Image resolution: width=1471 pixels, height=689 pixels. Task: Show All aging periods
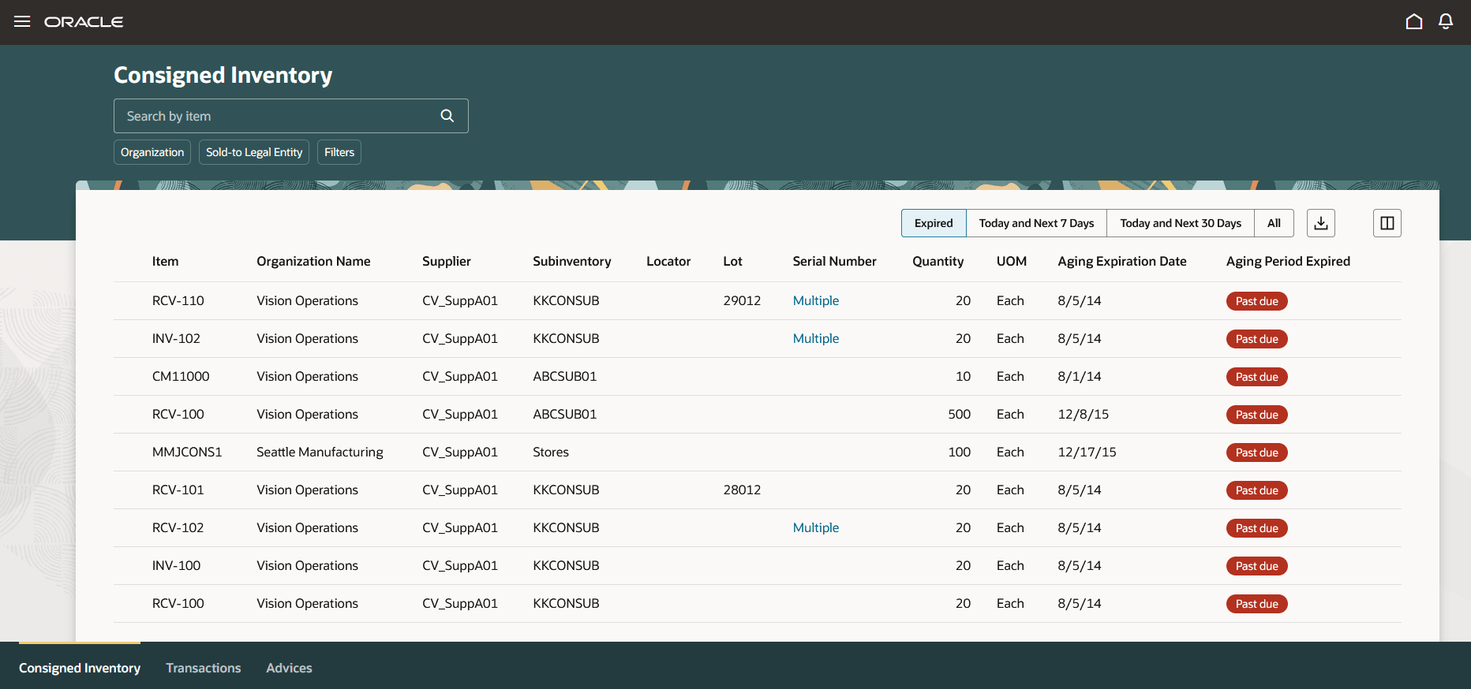tap(1273, 223)
